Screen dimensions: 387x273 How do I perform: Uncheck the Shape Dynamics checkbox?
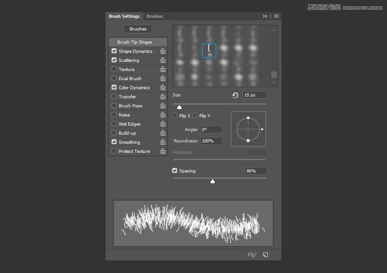click(114, 51)
